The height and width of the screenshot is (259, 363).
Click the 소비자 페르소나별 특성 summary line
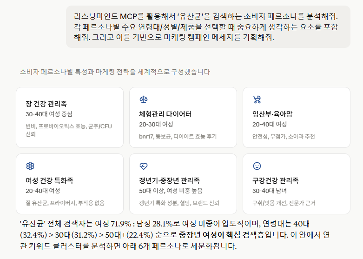coord(115,72)
